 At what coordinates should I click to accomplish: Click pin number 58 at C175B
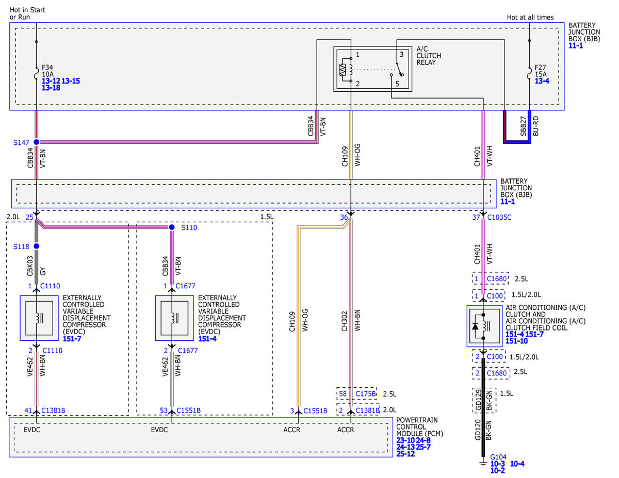344,394
